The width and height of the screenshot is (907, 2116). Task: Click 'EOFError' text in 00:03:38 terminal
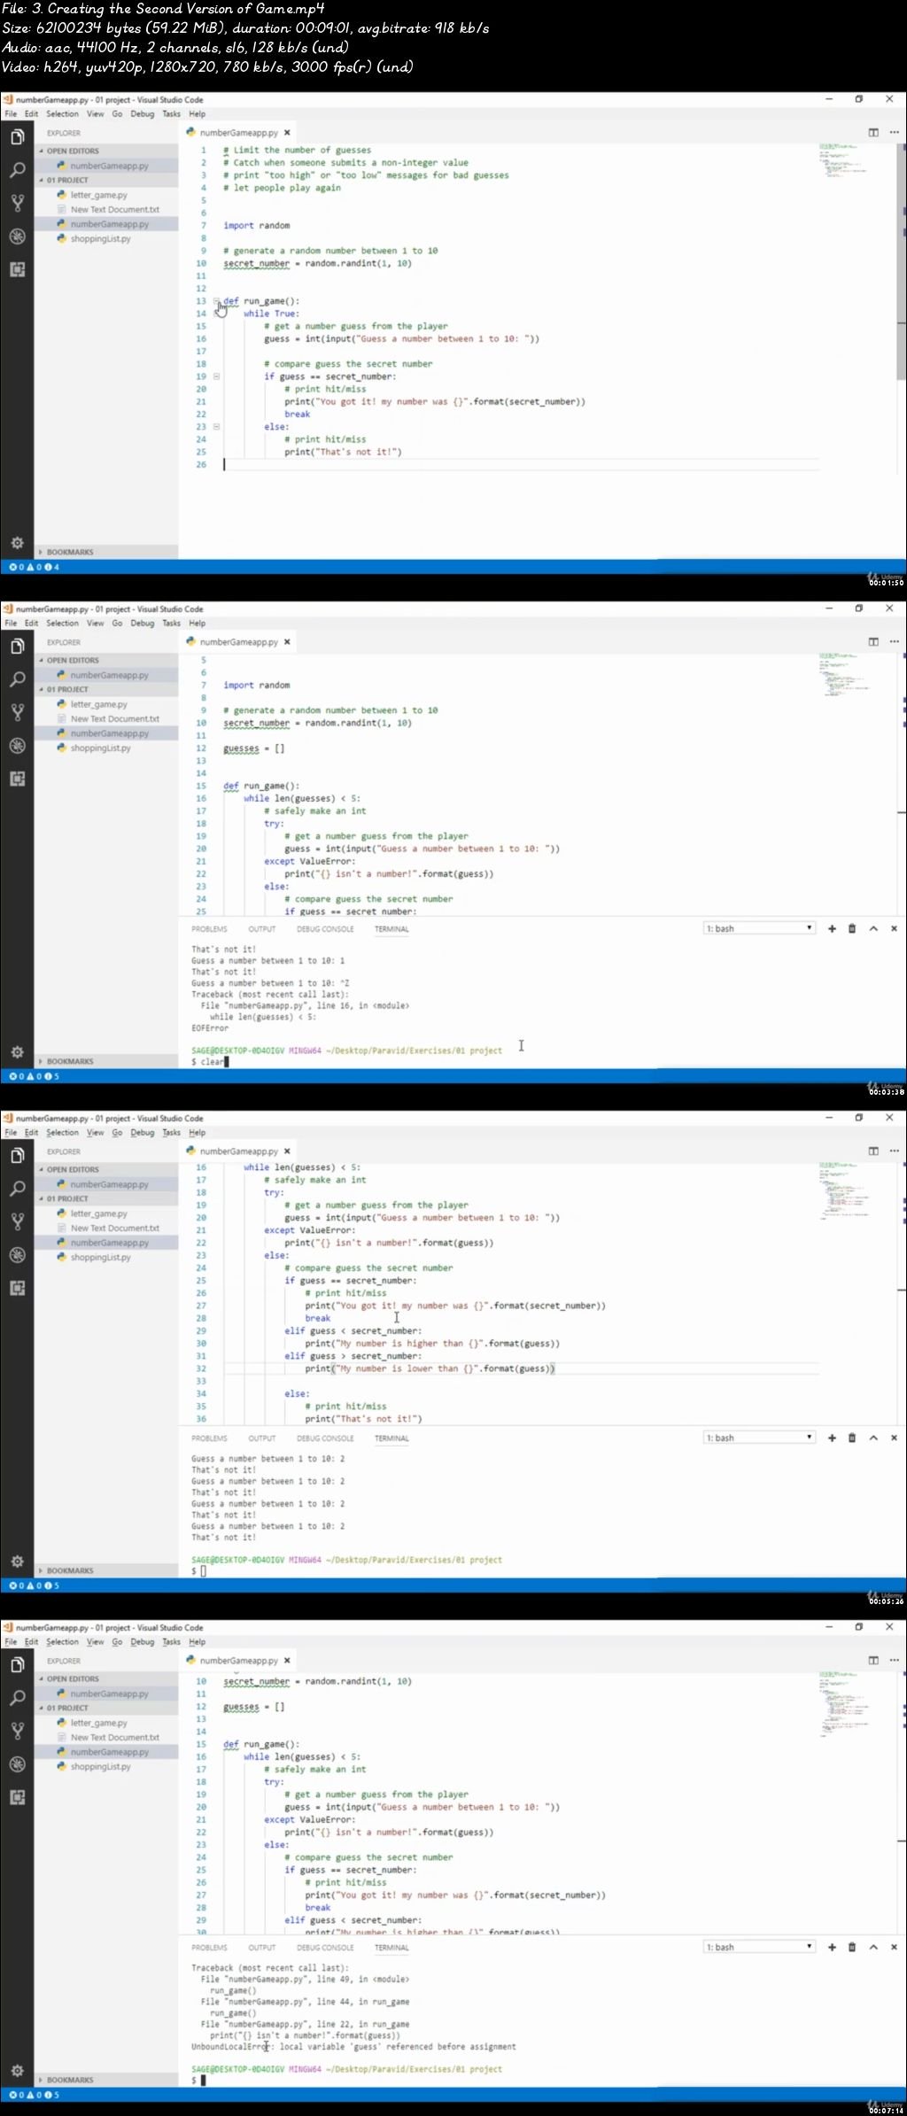[x=210, y=1028]
